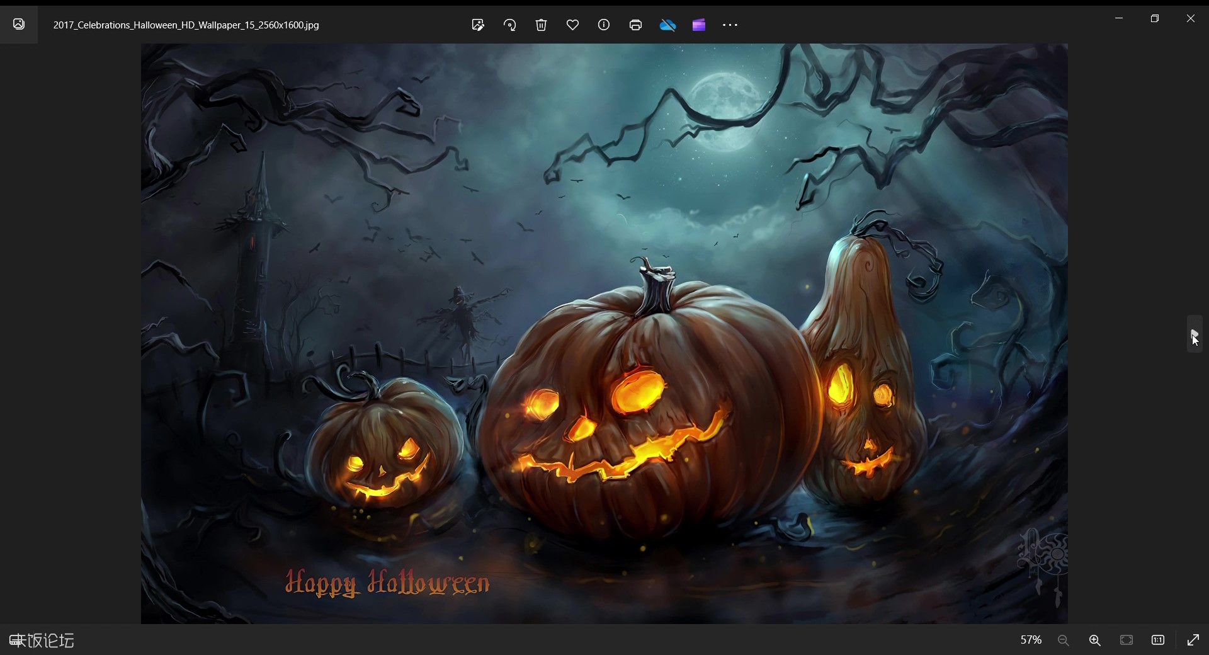1209x655 pixels.
Task: Click the 57% zoom level value
Action: pyautogui.click(x=1031, y=640)
